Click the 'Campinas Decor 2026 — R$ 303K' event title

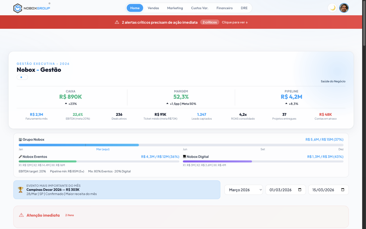click(53, 190)
